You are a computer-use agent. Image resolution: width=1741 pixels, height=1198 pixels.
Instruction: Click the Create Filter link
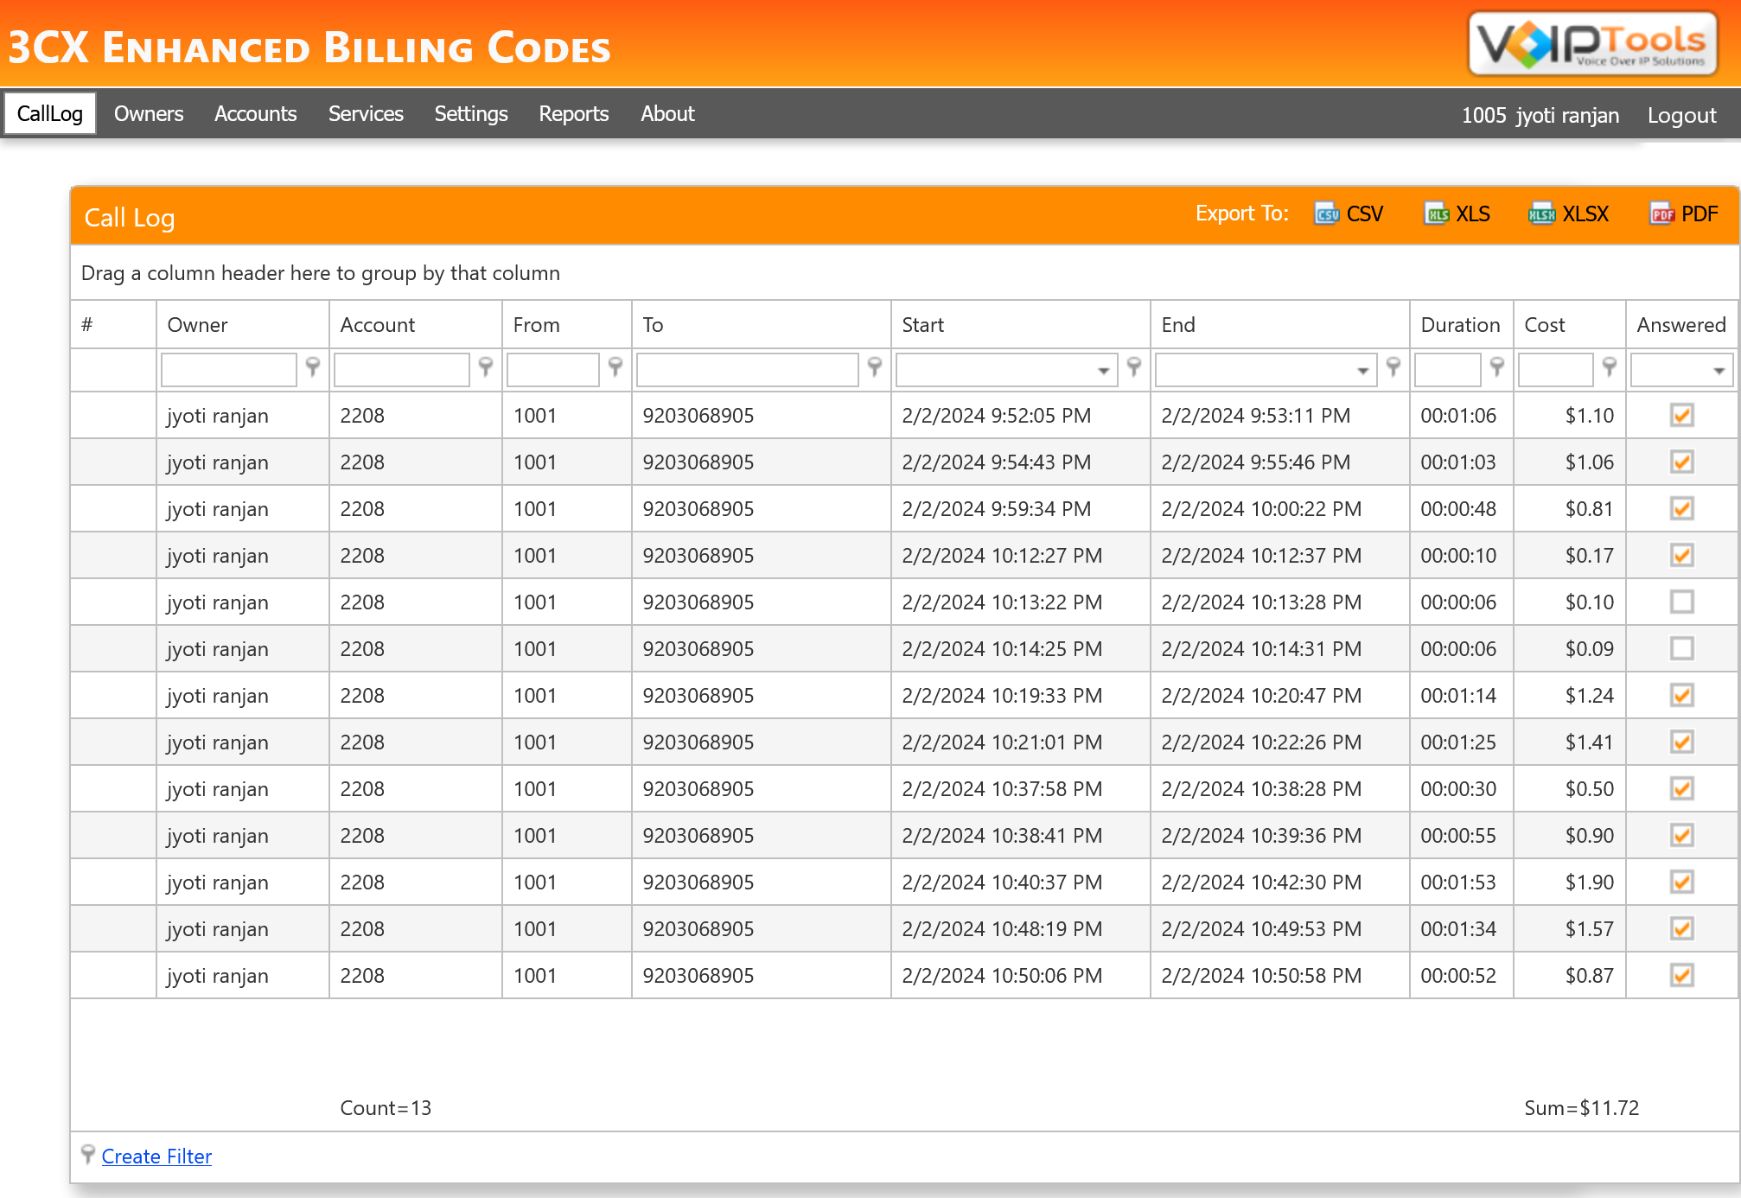pyautogui.click(x=156, y=1156)
